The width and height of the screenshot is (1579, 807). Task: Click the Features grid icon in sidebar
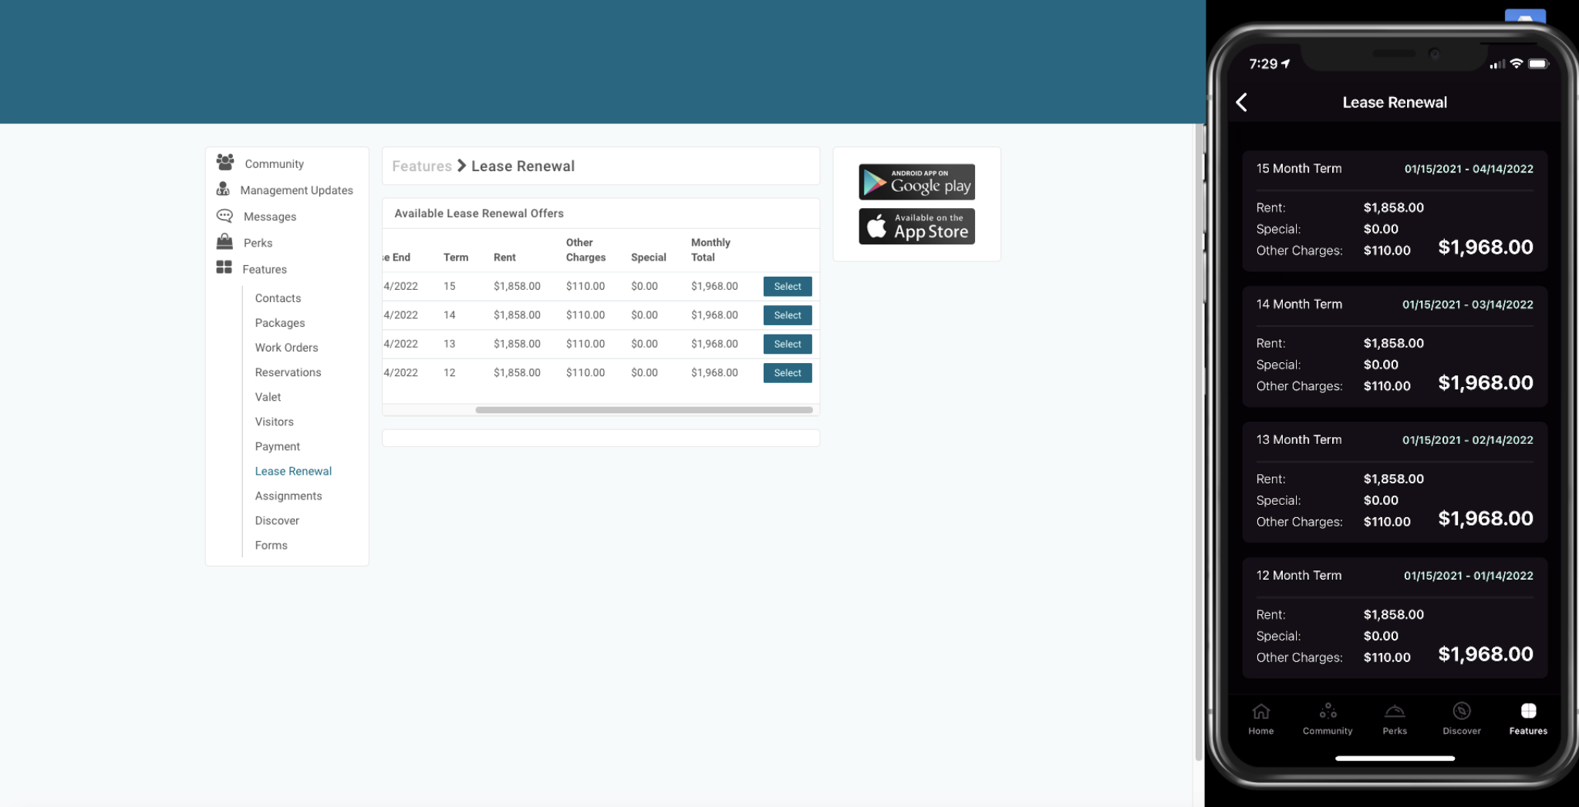(224, 267)
